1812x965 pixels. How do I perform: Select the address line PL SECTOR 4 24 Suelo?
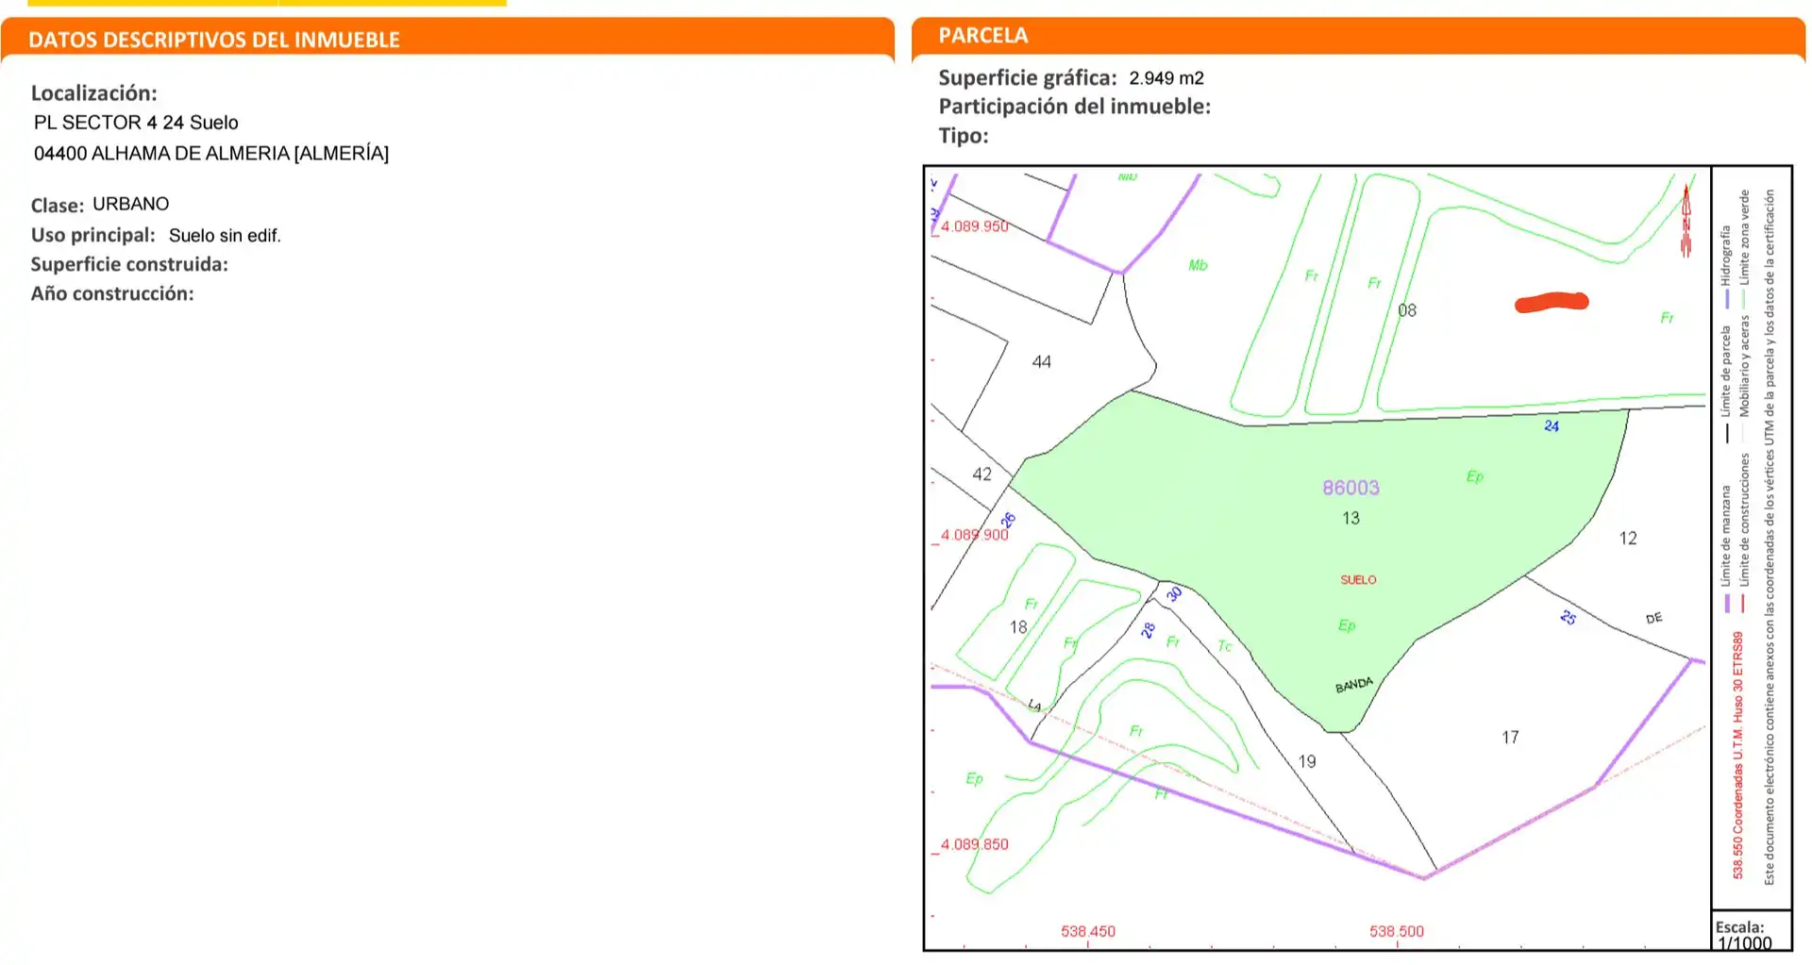point(136,123)
